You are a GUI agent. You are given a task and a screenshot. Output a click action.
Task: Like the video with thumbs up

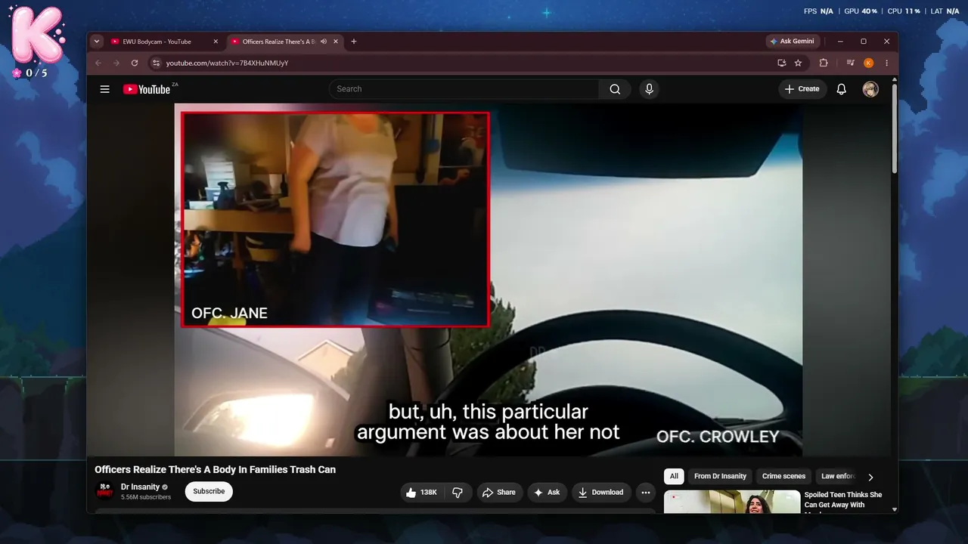click(x=420, y=492)
